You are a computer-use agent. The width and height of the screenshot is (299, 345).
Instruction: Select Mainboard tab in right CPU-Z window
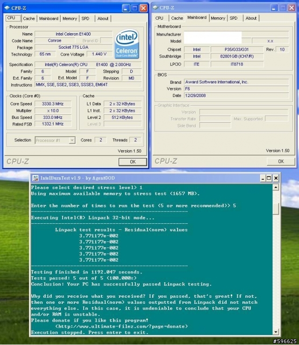[197, 17]
